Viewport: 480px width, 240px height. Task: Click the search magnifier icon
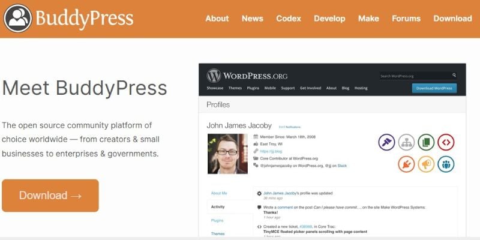point(454,75)
